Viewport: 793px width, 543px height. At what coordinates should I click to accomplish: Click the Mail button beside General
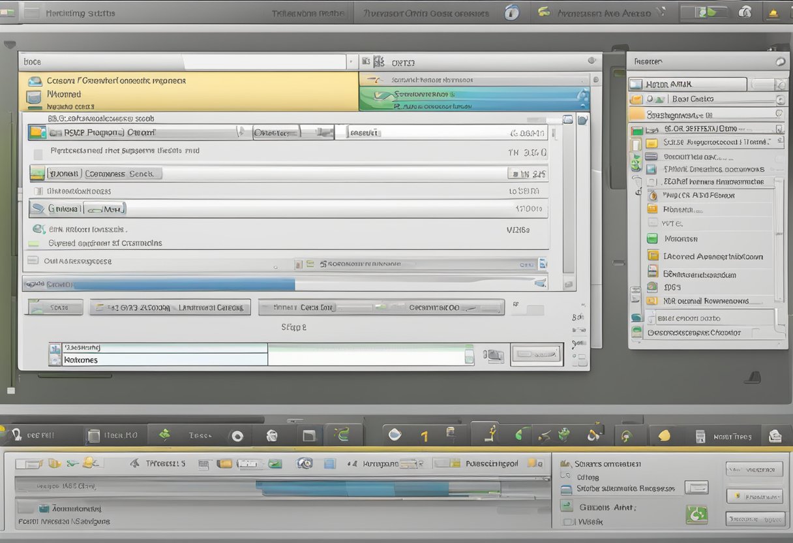(x=105, y=208)
